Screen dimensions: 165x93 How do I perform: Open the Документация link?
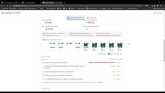(x=158, y=13)
